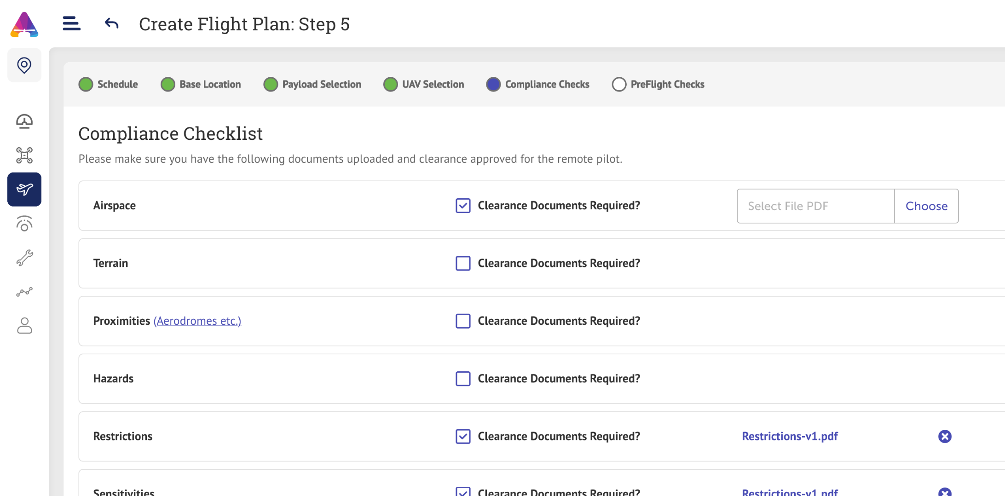The width and height of the screenshot is (1005, 496).
Task: Open the dashboard gauge sidebar icon
Action: click(24, 121)
